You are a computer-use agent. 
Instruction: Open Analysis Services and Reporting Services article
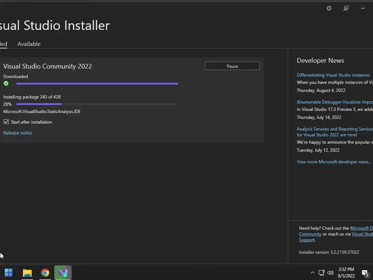coord(335,132)
